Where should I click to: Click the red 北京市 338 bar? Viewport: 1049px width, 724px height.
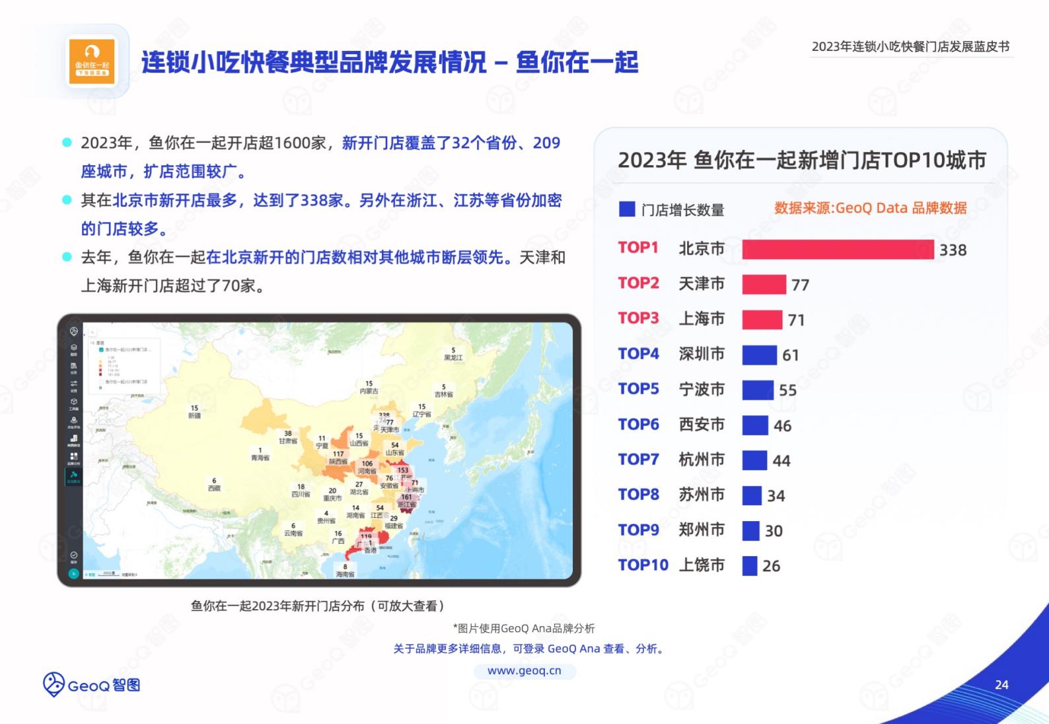838,249
